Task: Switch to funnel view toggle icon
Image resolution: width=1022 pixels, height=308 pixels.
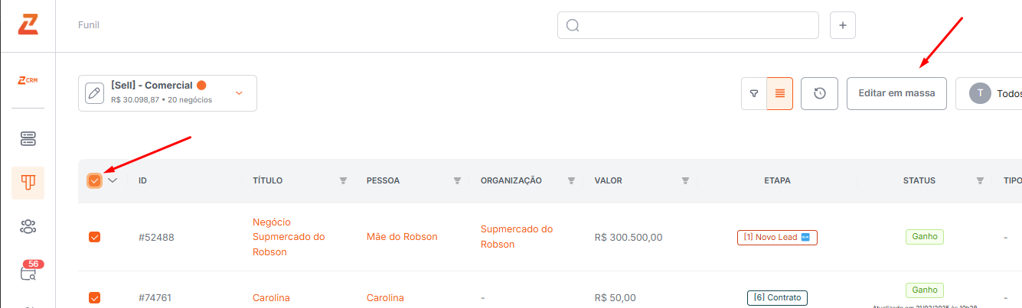Action: coord(754,93)
